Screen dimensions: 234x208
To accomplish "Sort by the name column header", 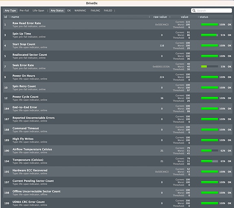I will click(15, 17).
